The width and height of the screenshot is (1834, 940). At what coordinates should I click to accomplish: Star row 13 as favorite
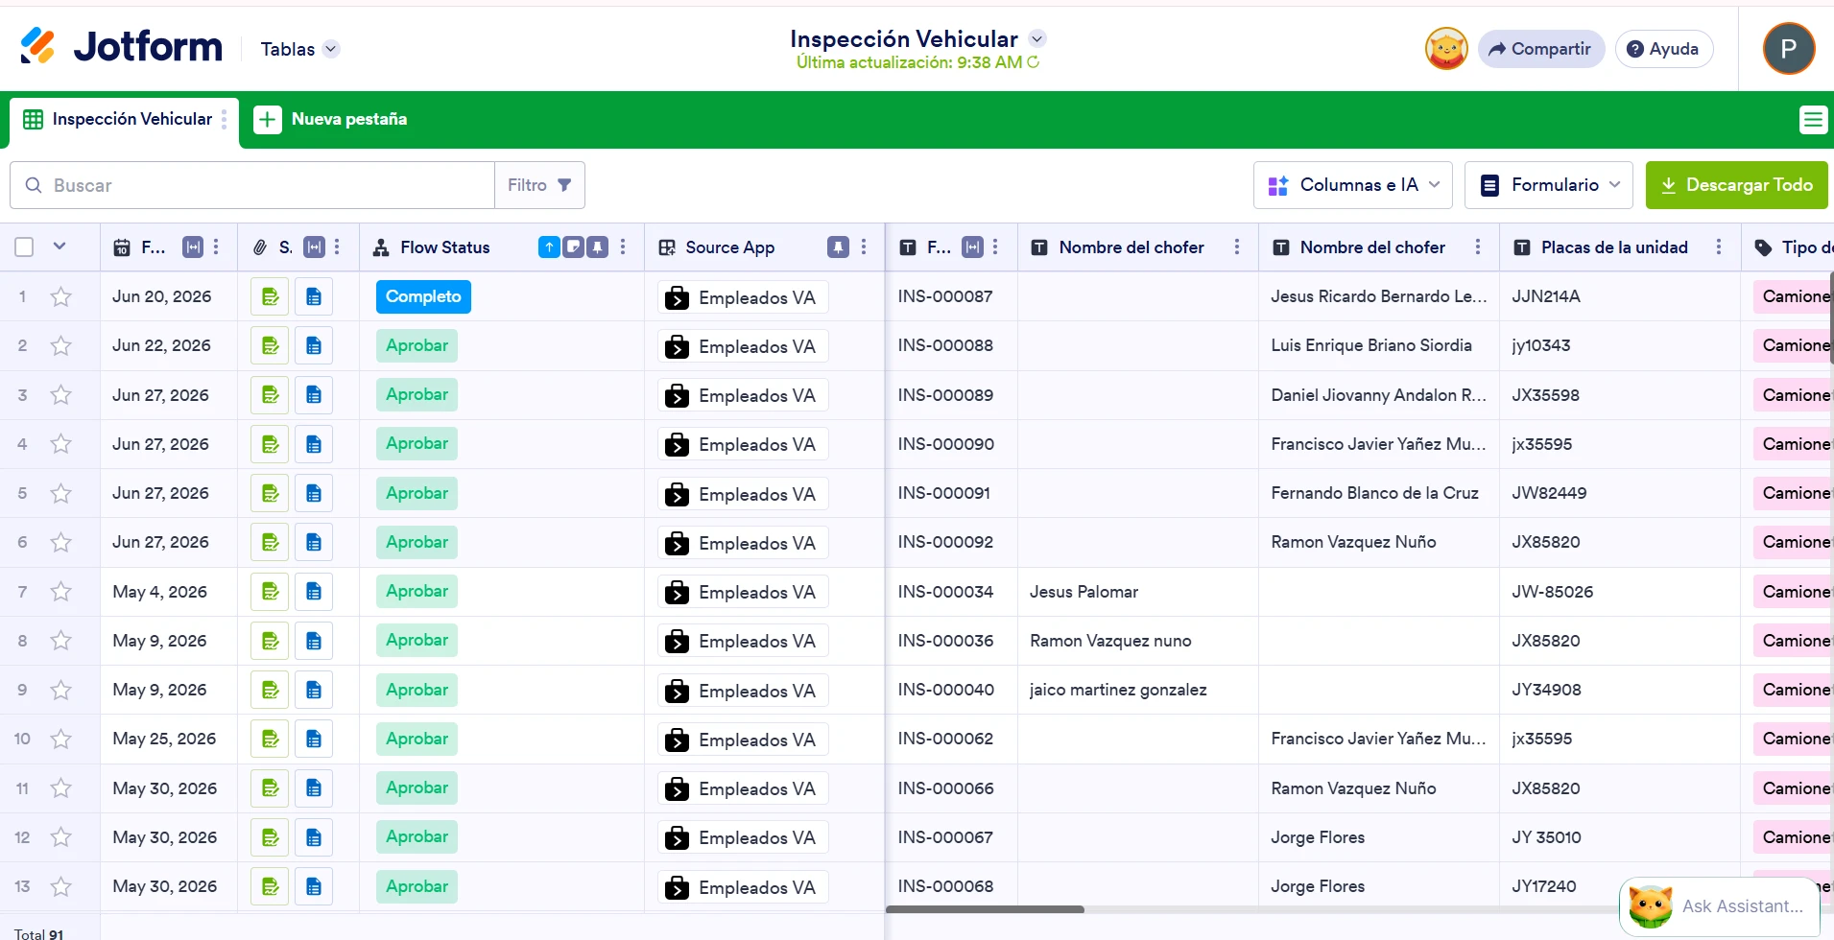[61, 887]
